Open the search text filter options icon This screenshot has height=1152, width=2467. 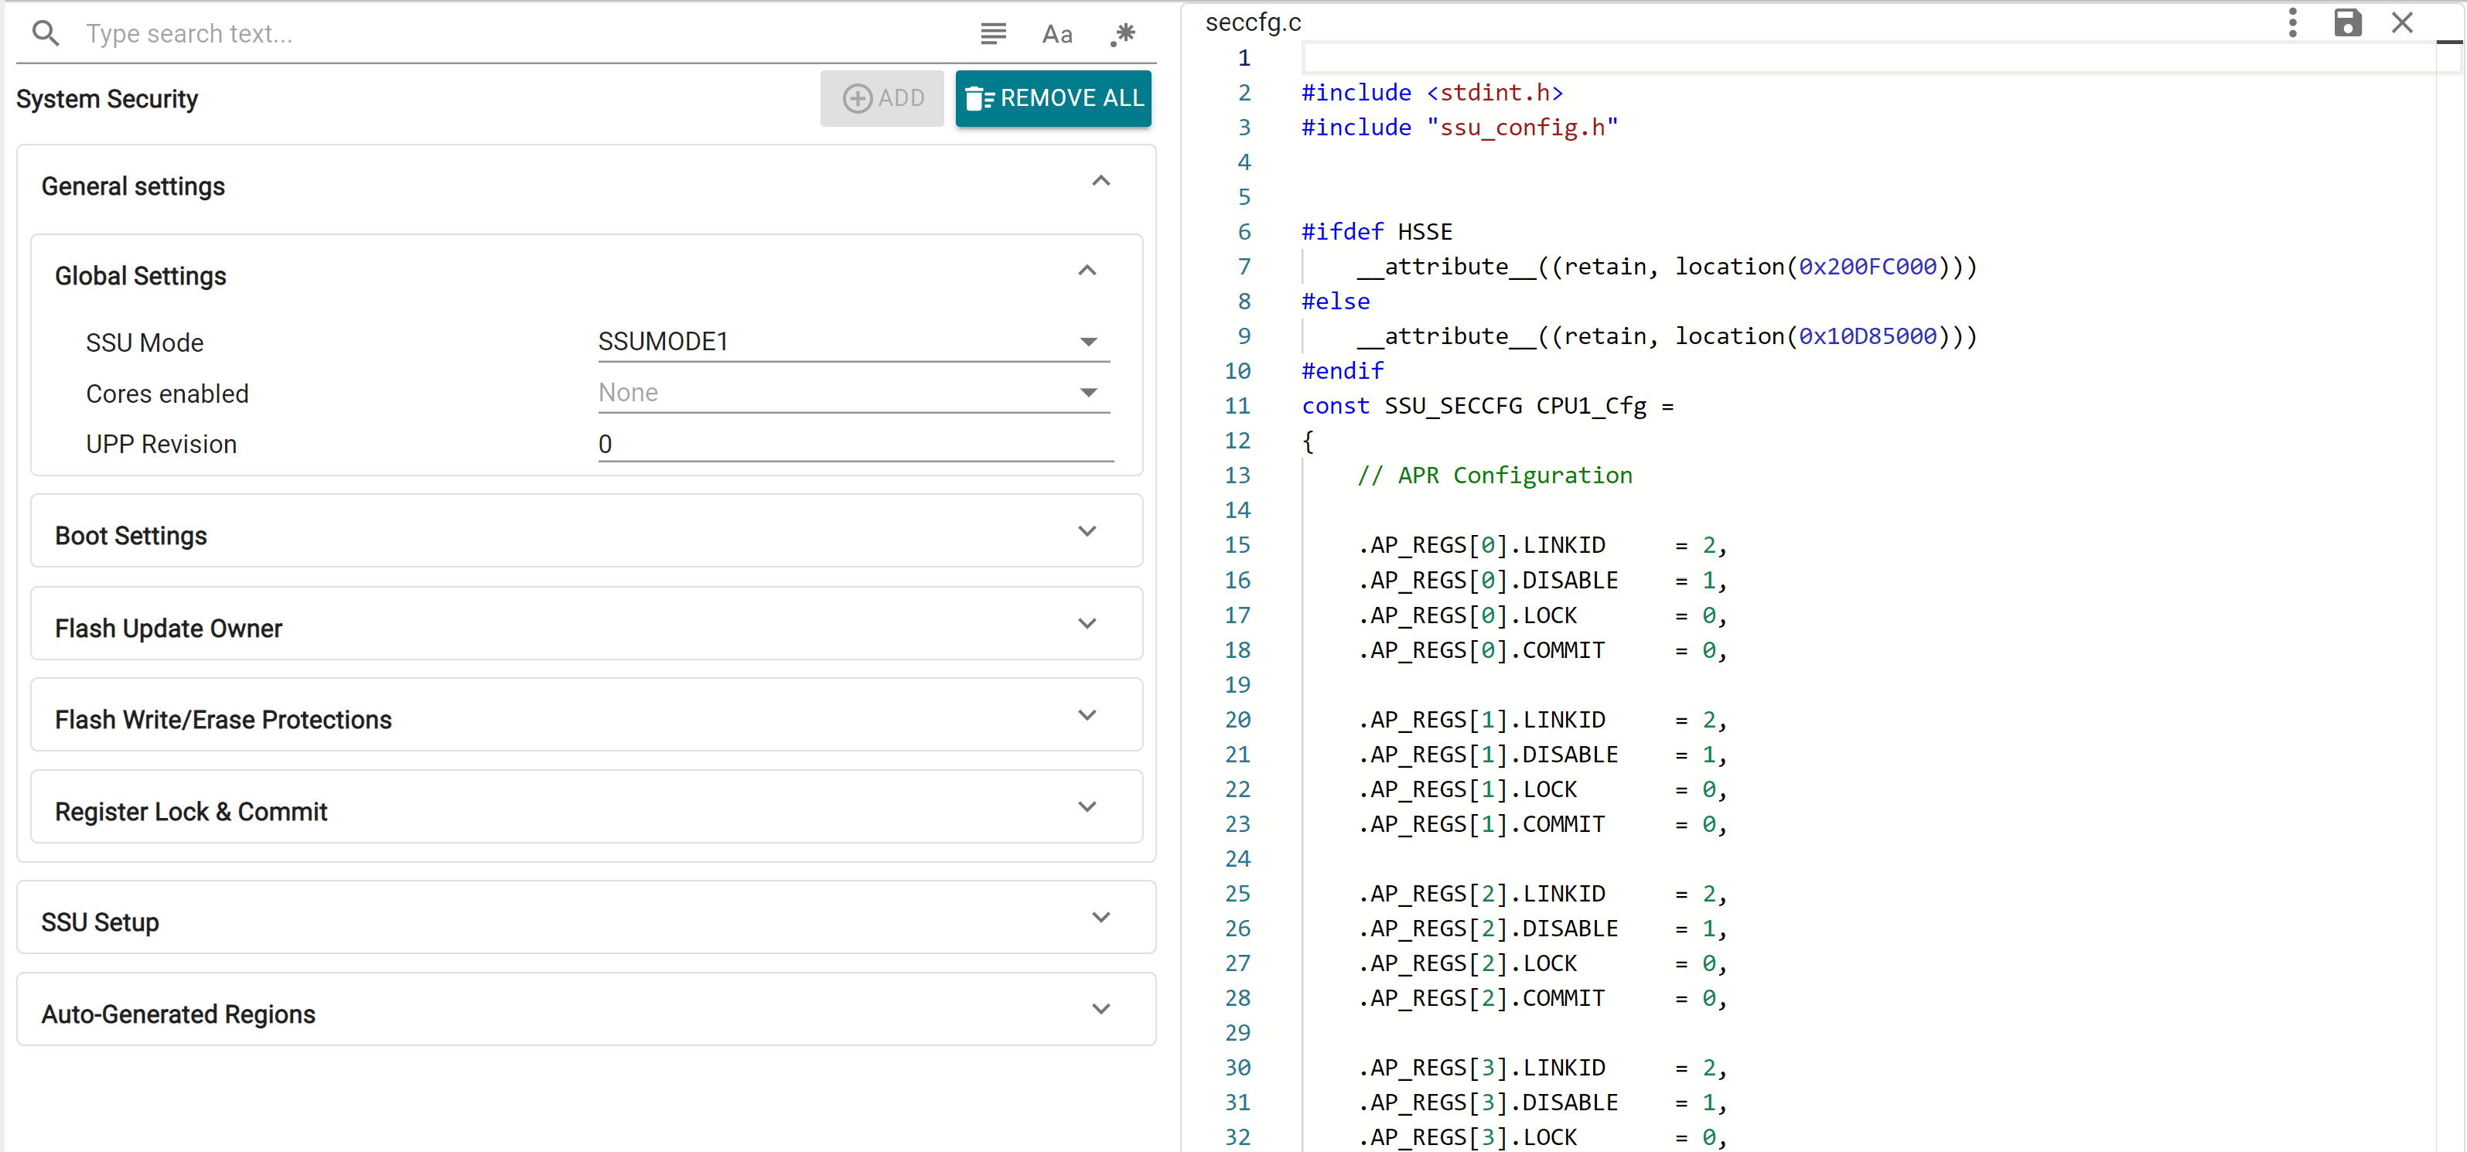pyautogui.click(x=993, y=33)
